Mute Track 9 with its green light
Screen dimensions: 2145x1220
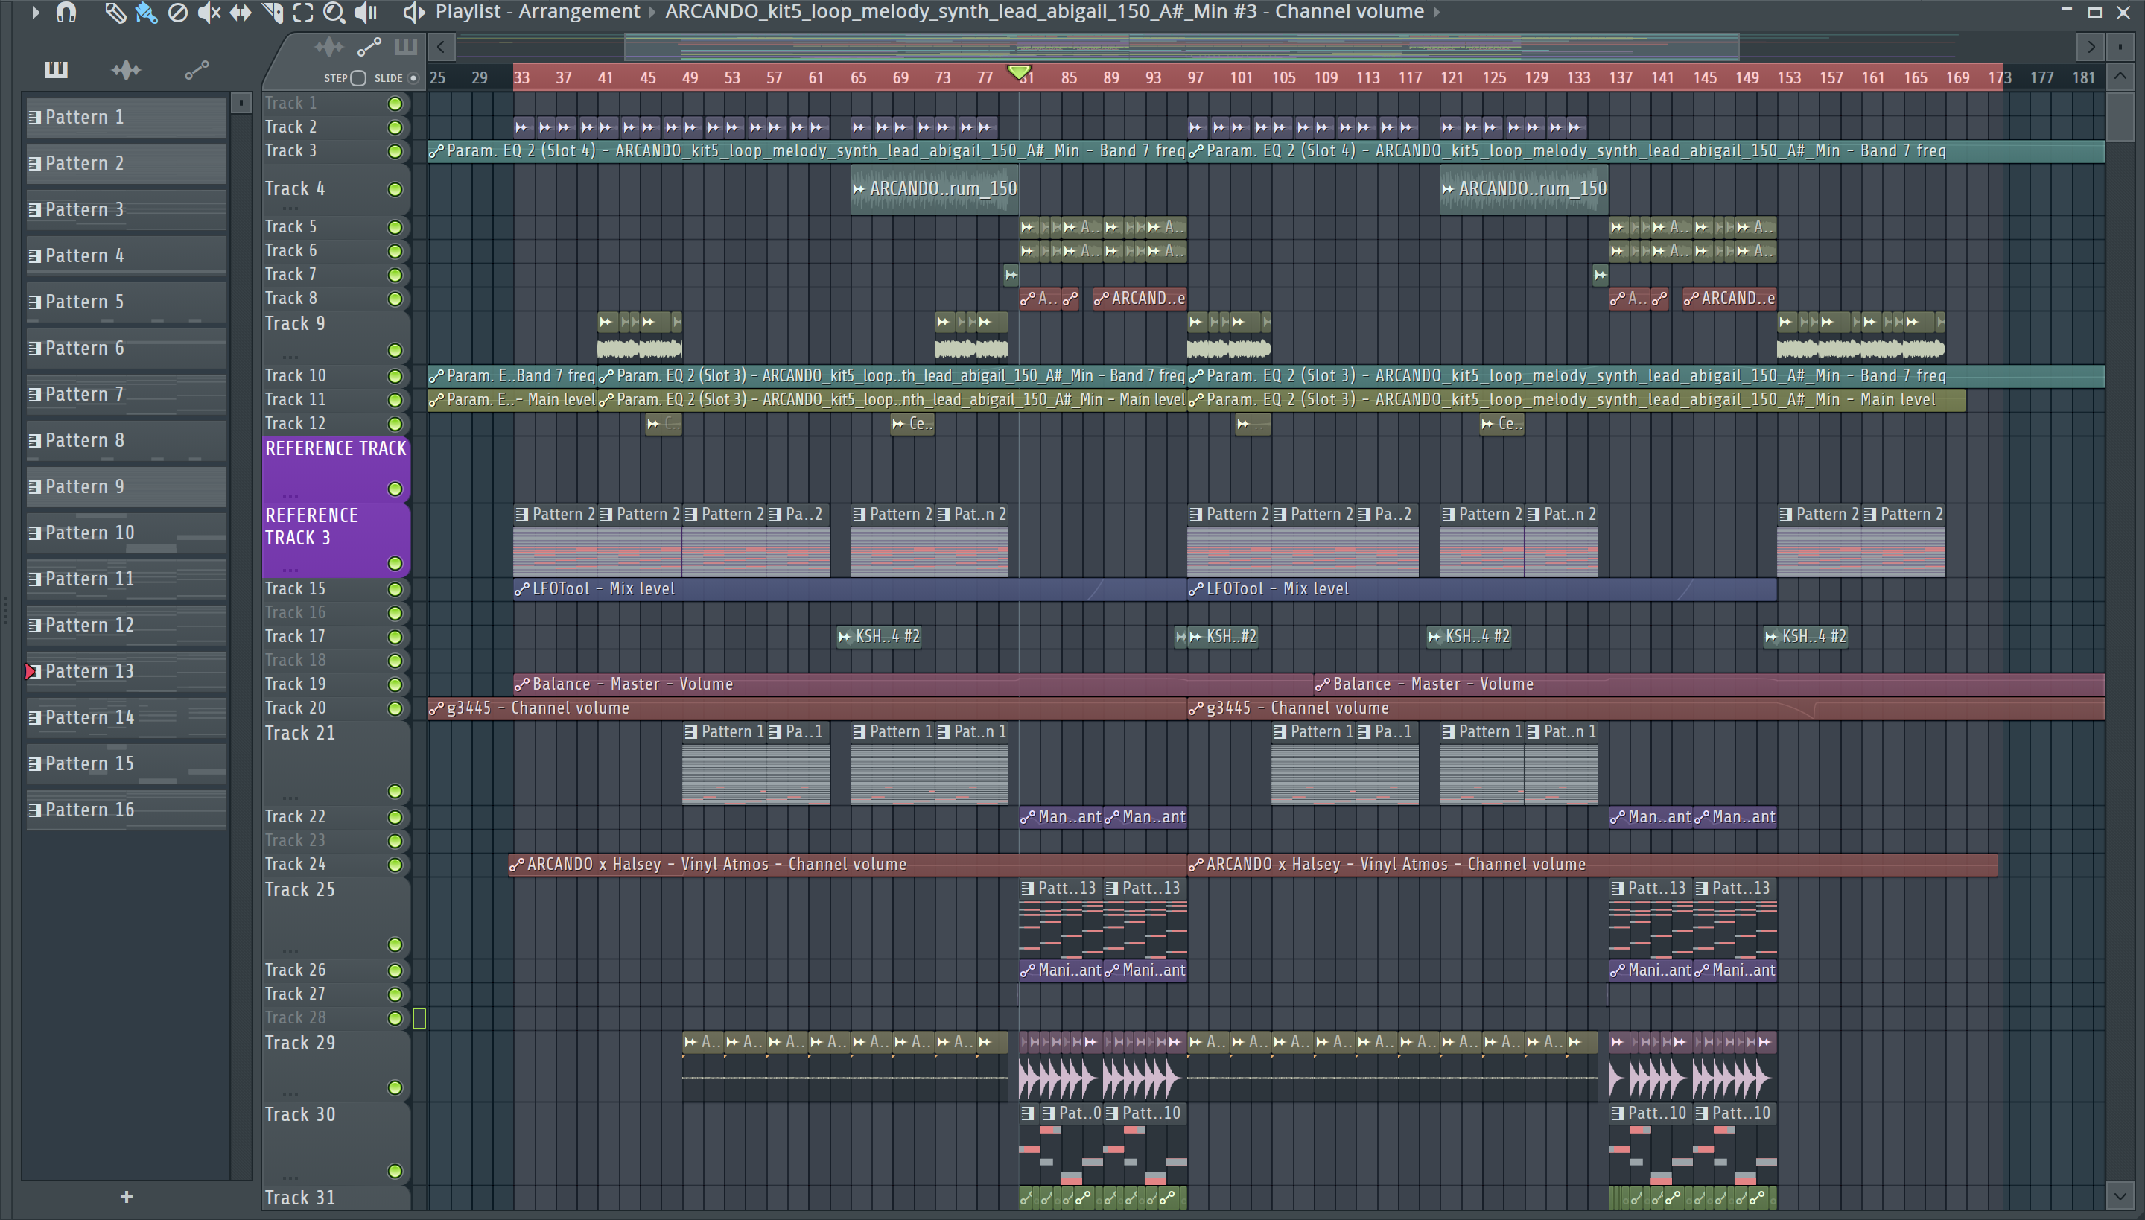[395, 350]
